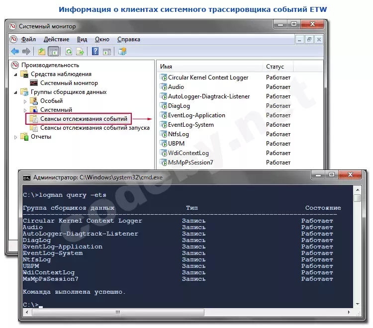Click the cmd.exe title bar icon
Screen dimensions: 373x328
coord(27,178)
